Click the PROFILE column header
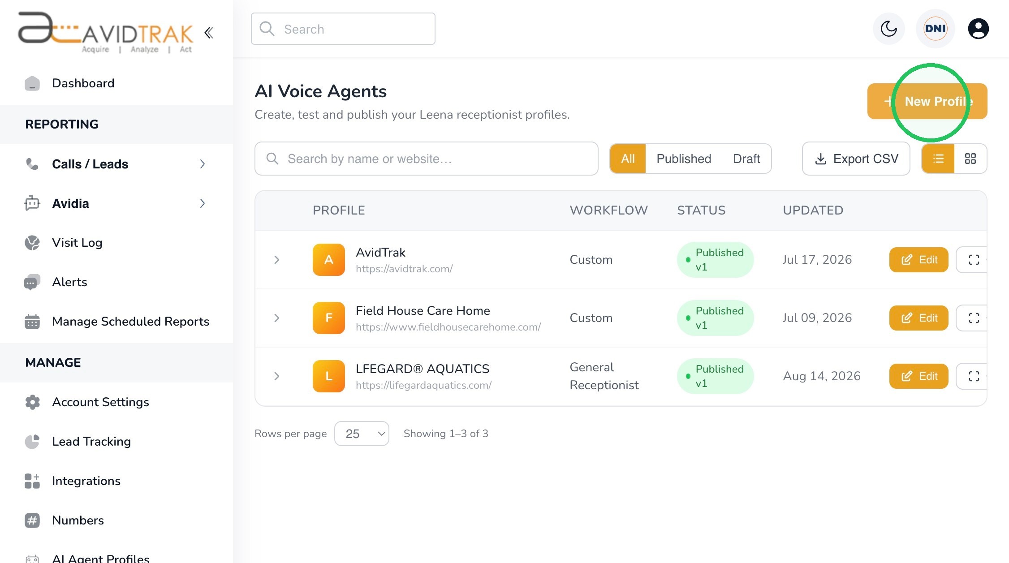The height and width of the screenshot is (563, 1009). point(339,211)
